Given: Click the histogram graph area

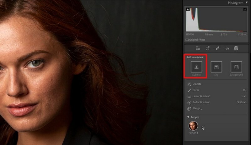Looking at the screenshot, I should pyautogui.click(x=216, y=20).
